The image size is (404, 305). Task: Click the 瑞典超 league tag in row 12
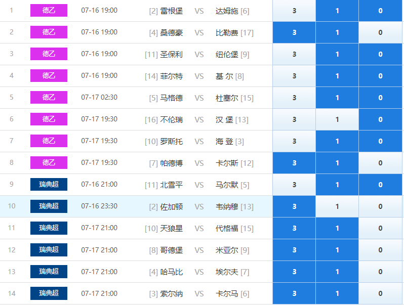49,250
